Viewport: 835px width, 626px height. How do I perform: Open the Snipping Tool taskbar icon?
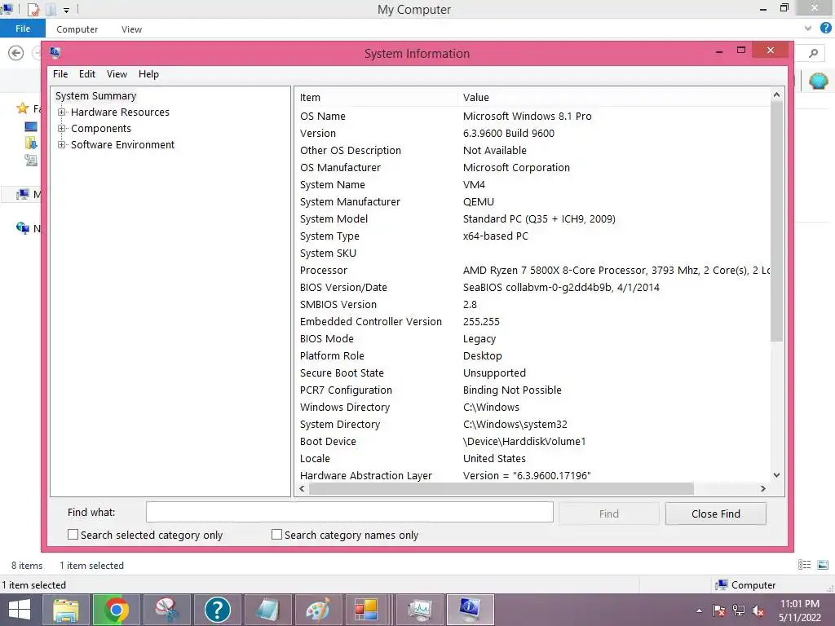tap(166, 610)
